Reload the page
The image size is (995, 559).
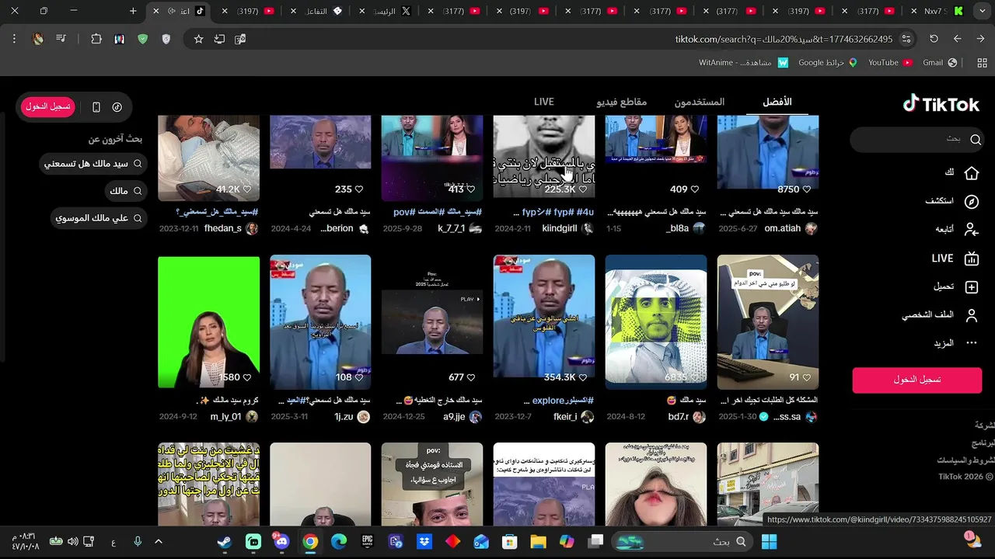(934, 39)
